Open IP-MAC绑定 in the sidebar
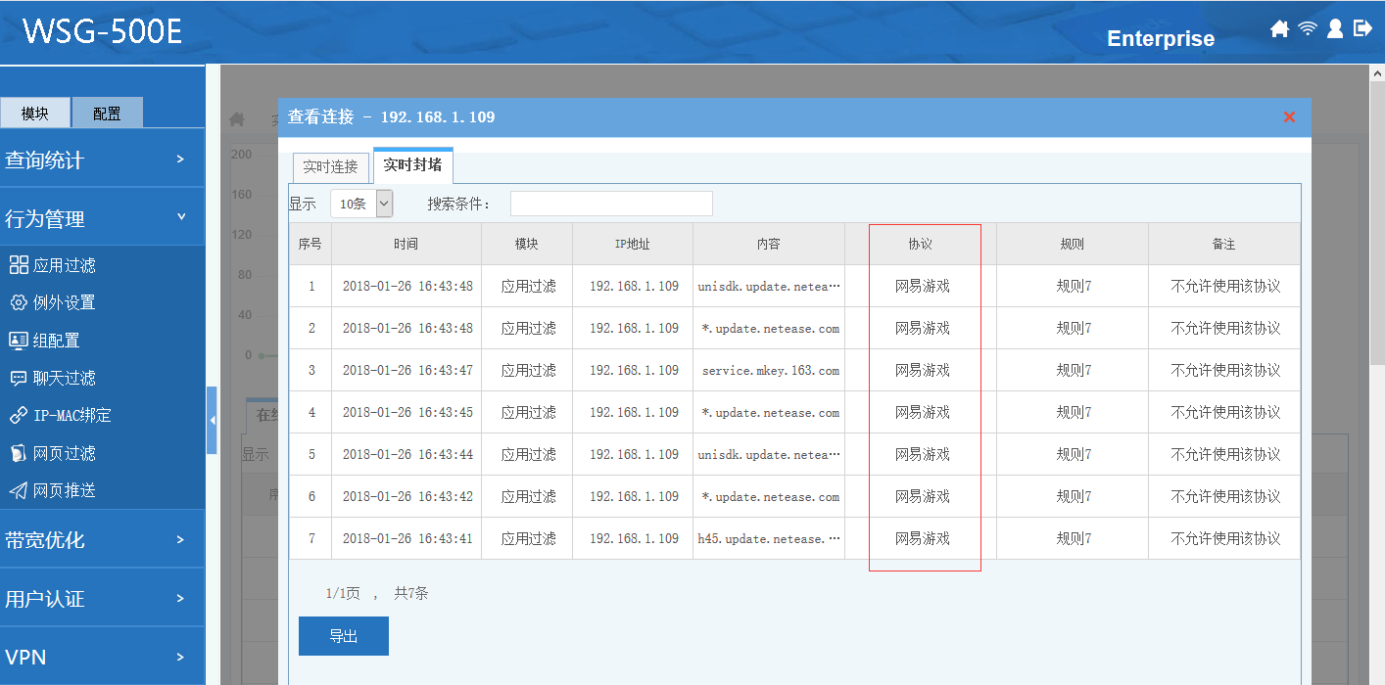 pos(72,415)
